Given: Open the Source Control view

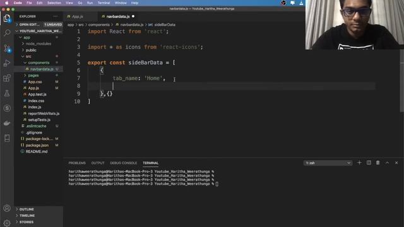Looking at the screenshot, I should coord(7,48).
